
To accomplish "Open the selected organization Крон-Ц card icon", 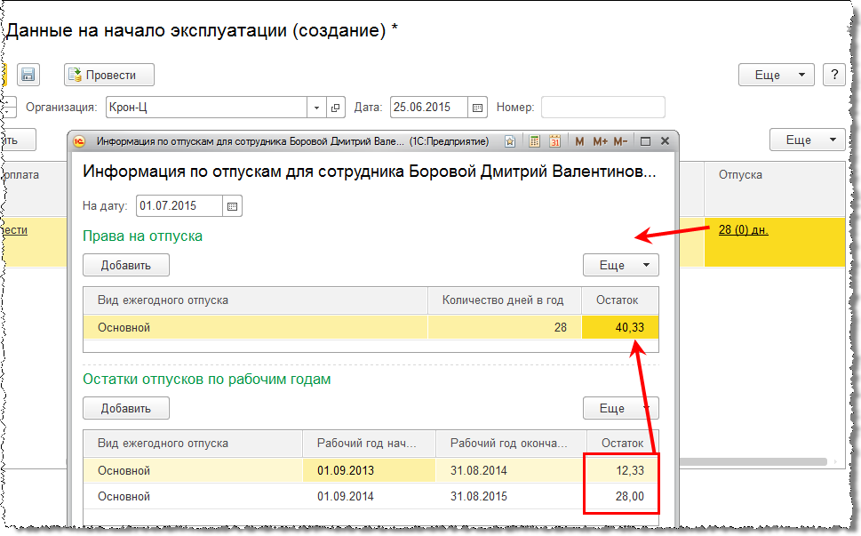I will click(x=336, y=107).
